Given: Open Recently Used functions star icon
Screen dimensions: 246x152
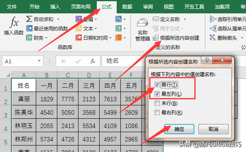Looking at the screenshot, I should (x=29, y=28).
